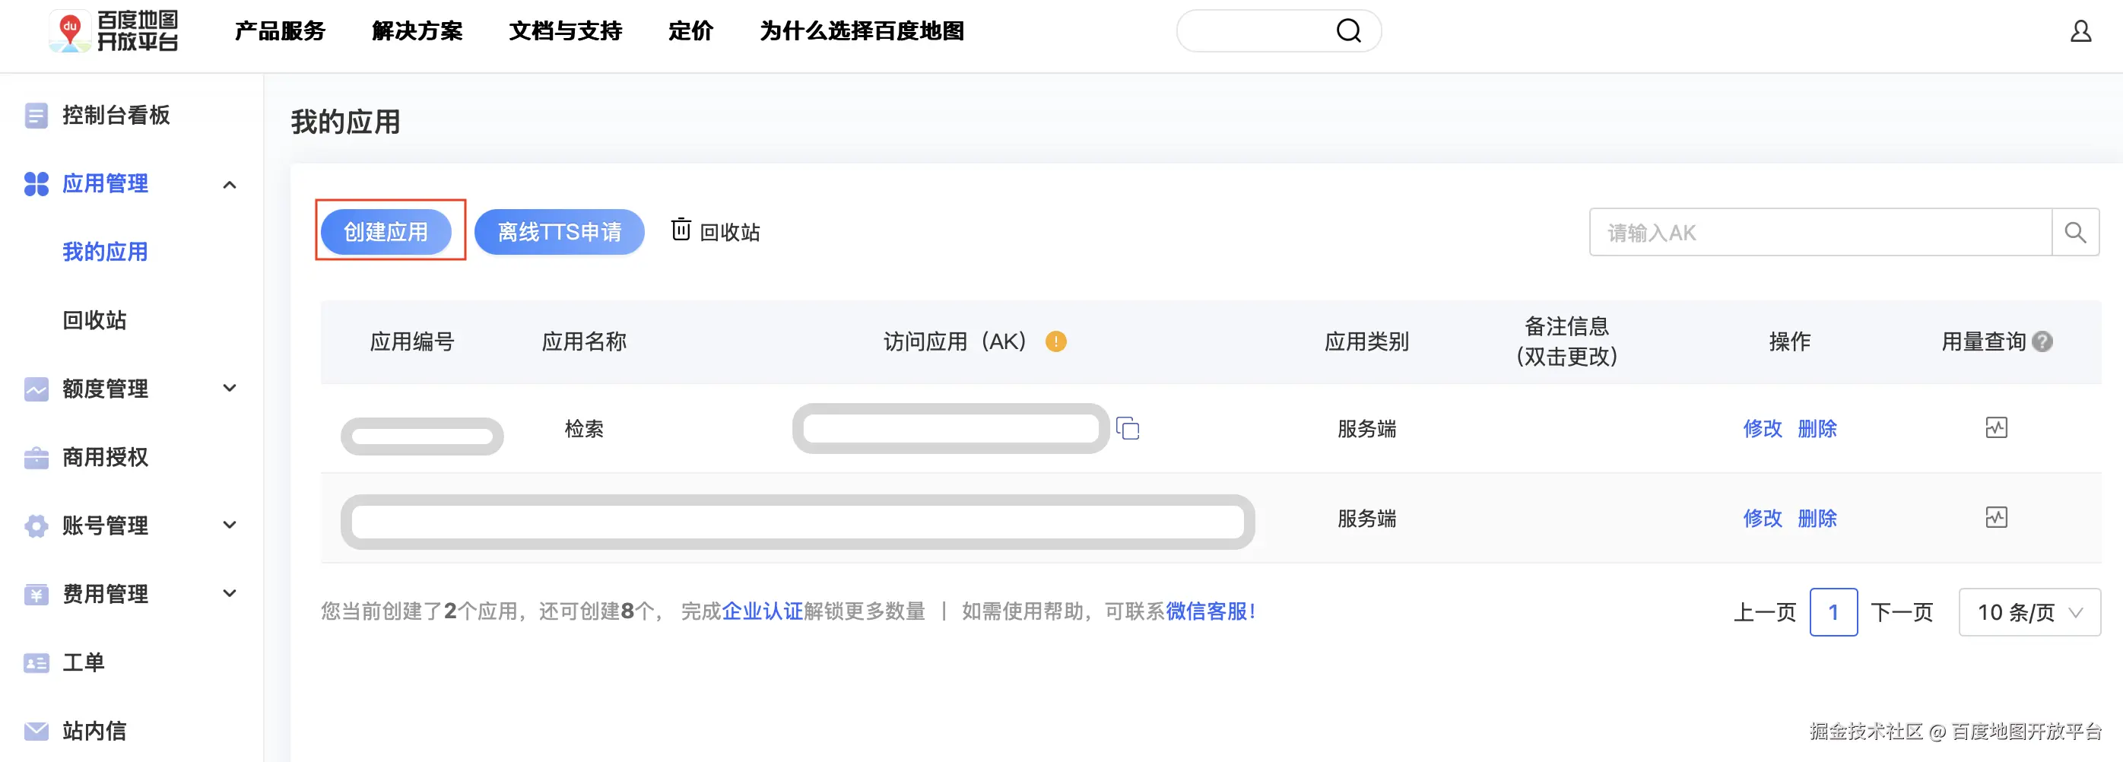2123x762 pixels.
Task: Open the 文档与支持 top menu
Action: pos(566,31)
